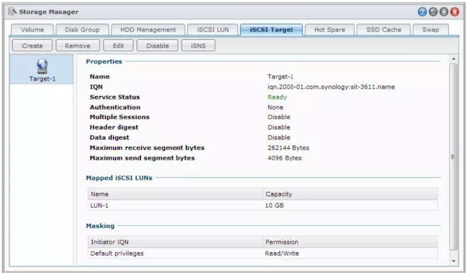The image size is (466, 273).
Task: Open the Disk Group tab
Action: tap(82, 30)
